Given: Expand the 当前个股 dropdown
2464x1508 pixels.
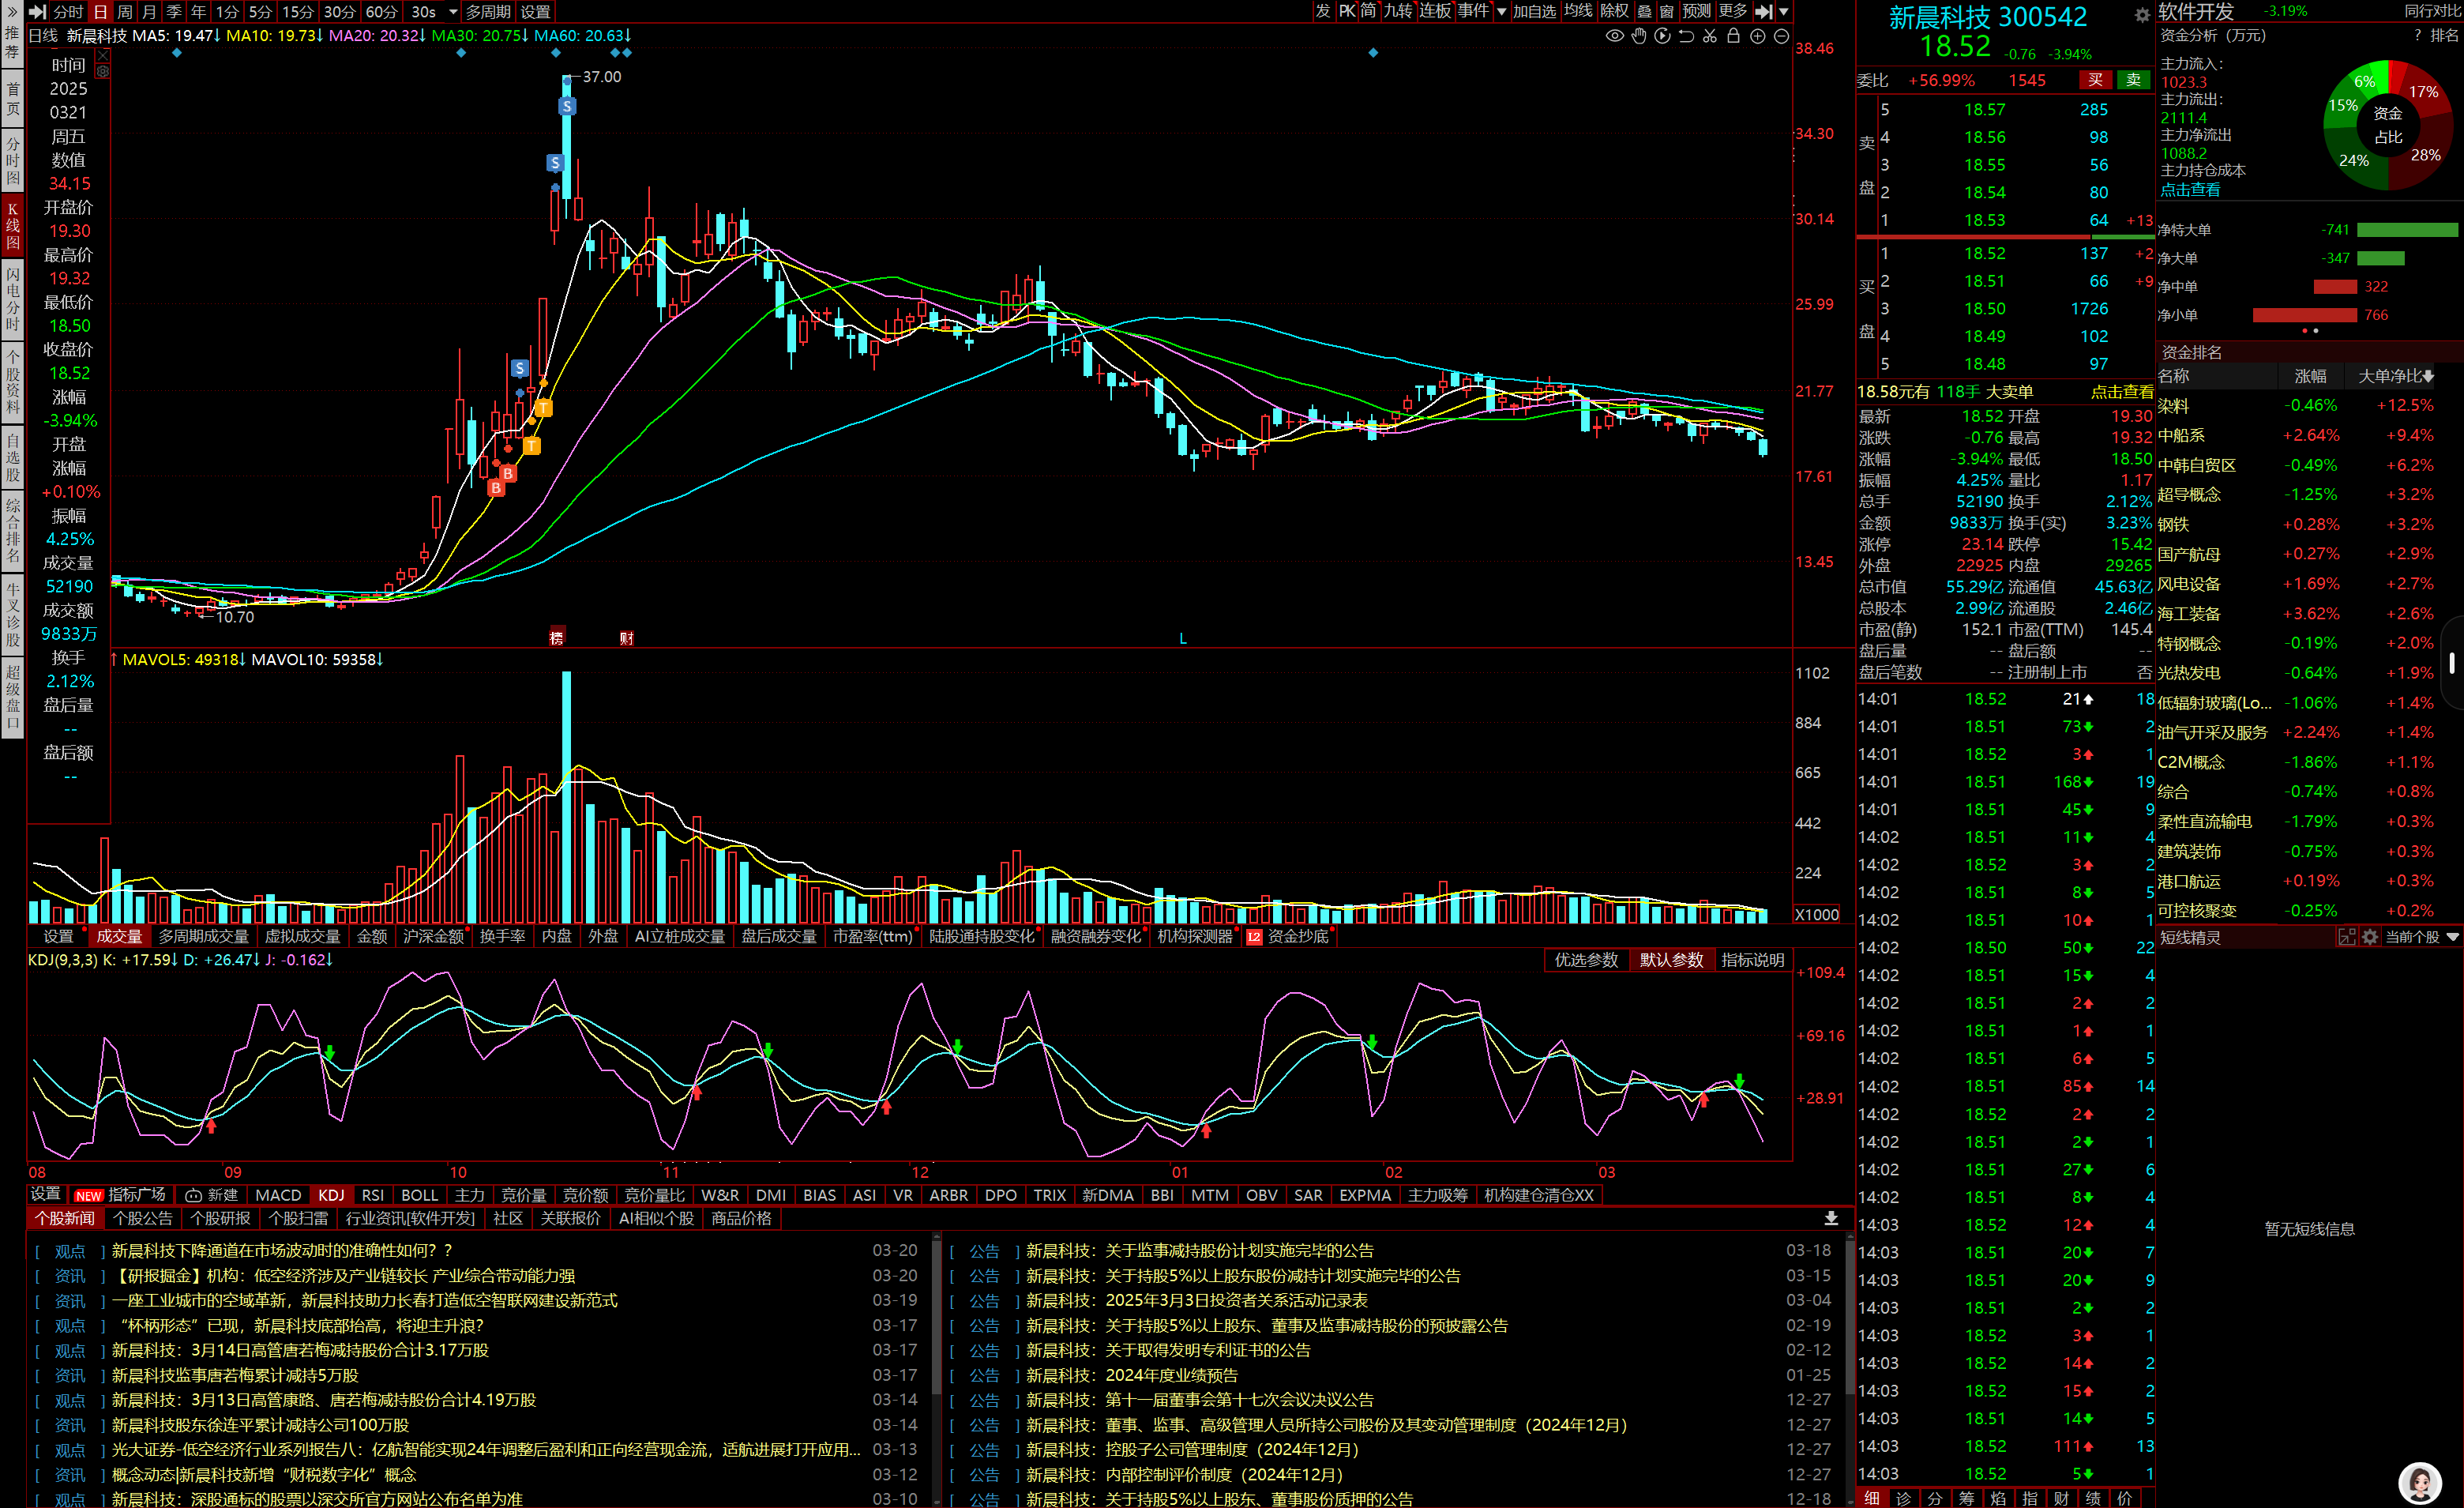Looking at the screenshot, I should (2452, 937).
